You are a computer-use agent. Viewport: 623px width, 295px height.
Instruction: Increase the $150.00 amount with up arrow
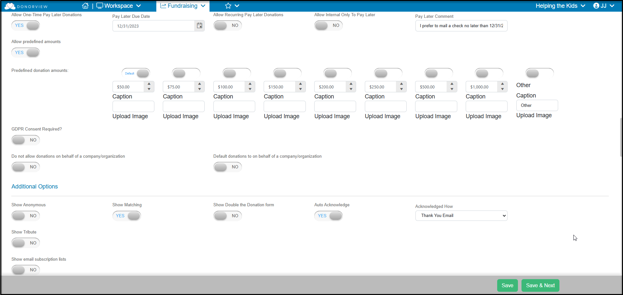tap(300, 84)
